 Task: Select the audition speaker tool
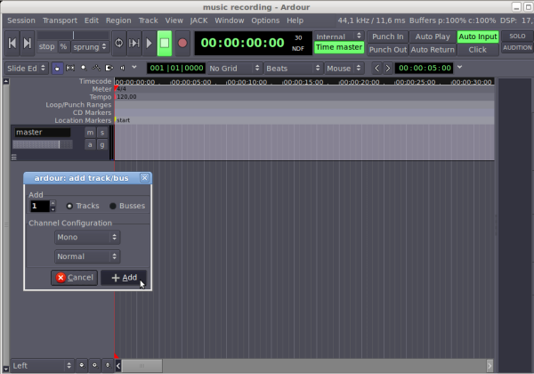pyautogui.click(x=122, y=69)
